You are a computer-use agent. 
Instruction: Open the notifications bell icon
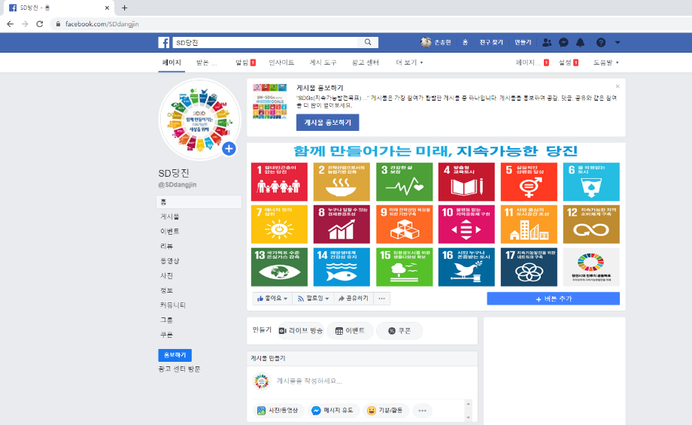[581, 42]
